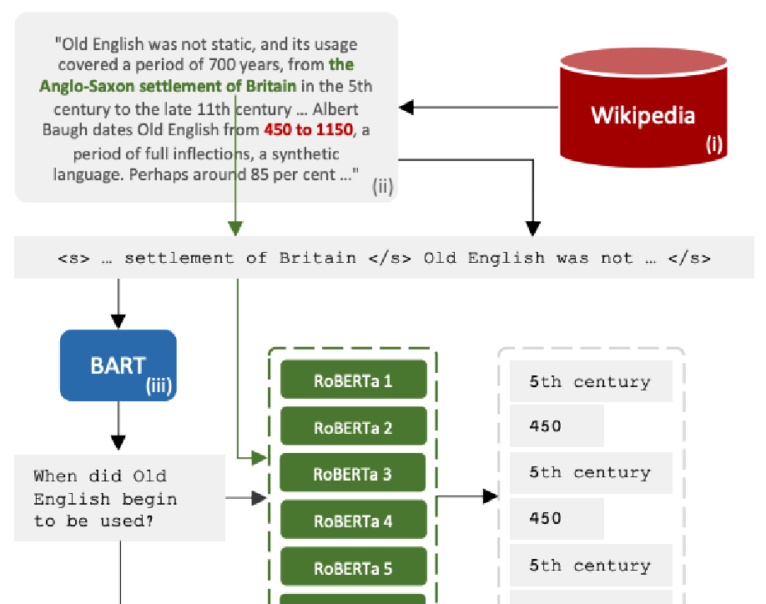Click the '(iii)' label on the BART box
The width and height of the screenshot is (766, 604).
pos(159,385)
